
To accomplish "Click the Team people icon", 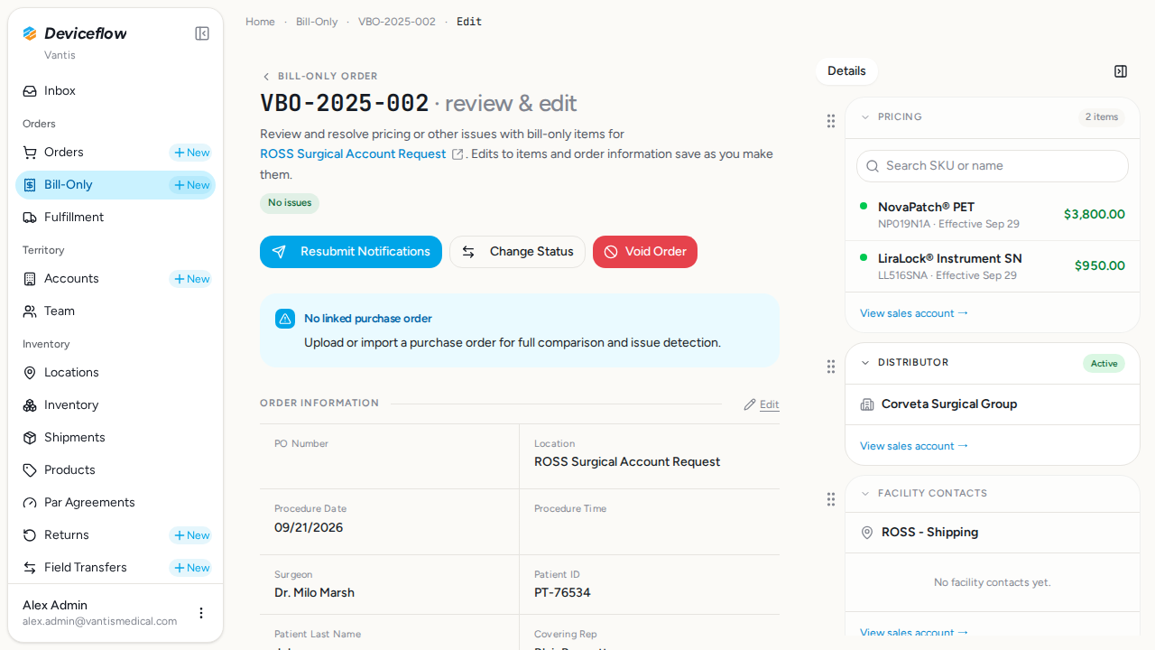I will (30, 311).
